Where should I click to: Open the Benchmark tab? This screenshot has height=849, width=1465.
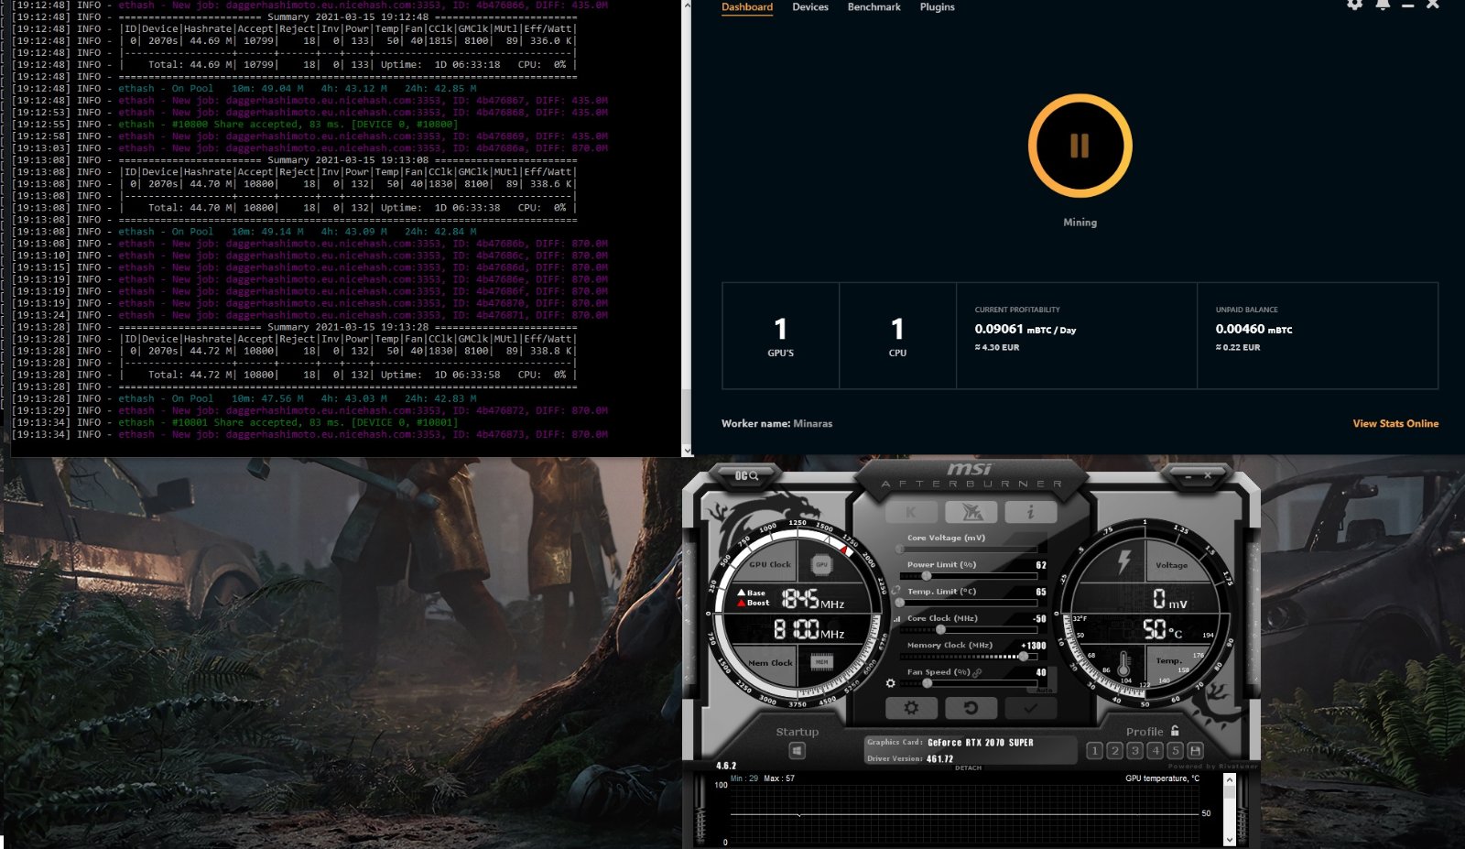coord(874,7)
